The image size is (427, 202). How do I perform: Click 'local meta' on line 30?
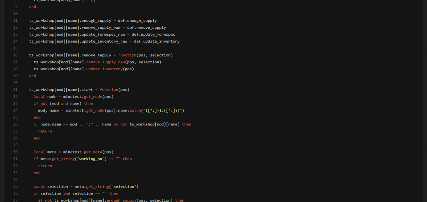45,152
